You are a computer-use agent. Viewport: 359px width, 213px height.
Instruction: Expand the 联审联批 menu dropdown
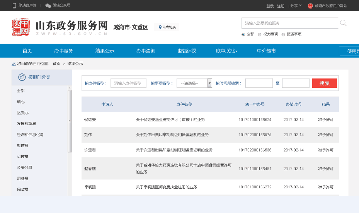[x=226, y=51]
